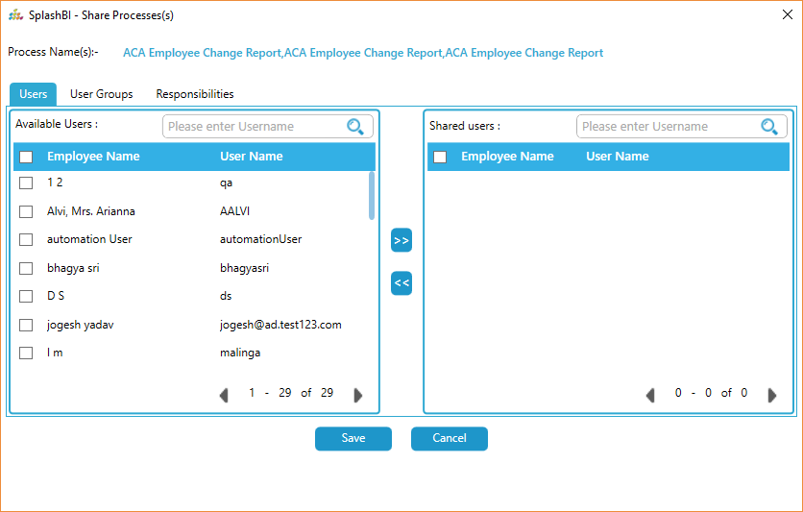
Task: Close the Share Processes dialog
Action: [x=788, y=14]
